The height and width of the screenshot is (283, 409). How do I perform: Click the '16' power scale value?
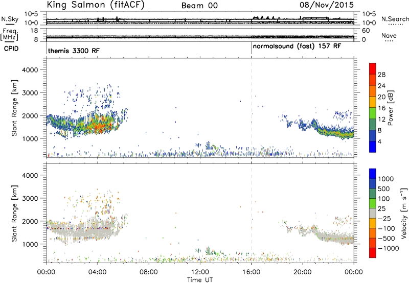coord(381,108)
